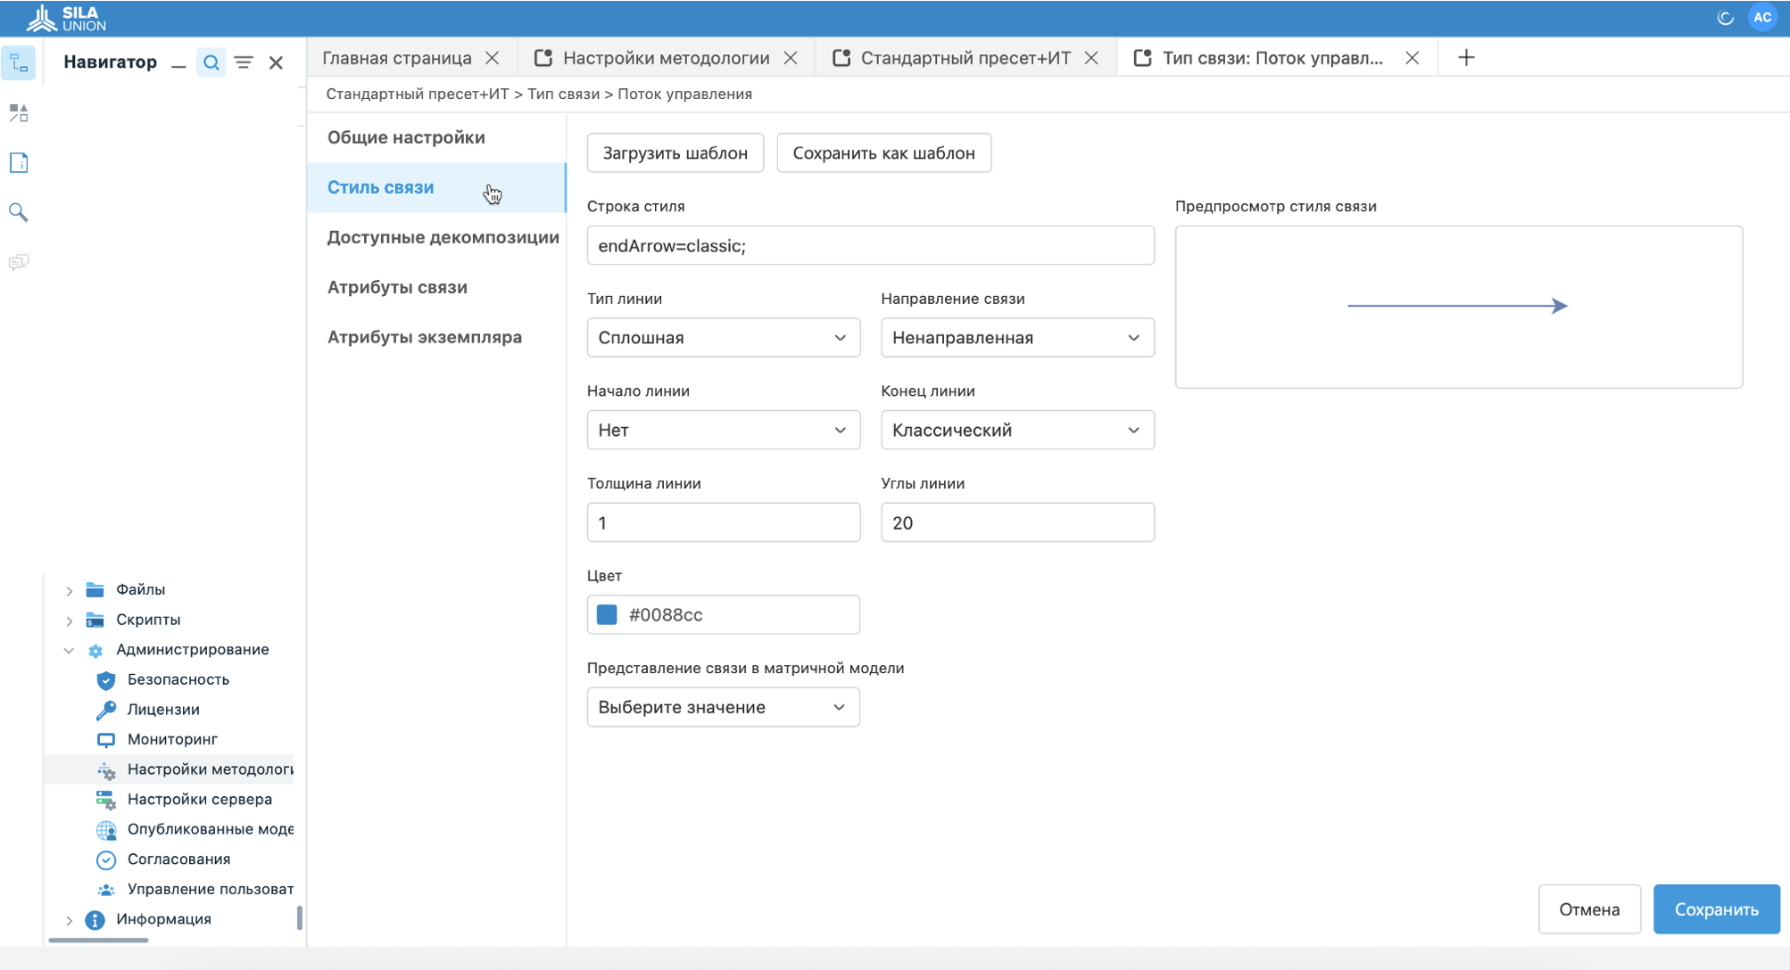
Task: Click the refresh icon in top bar
Action: pyautogui.click(x=1725, y=18)
